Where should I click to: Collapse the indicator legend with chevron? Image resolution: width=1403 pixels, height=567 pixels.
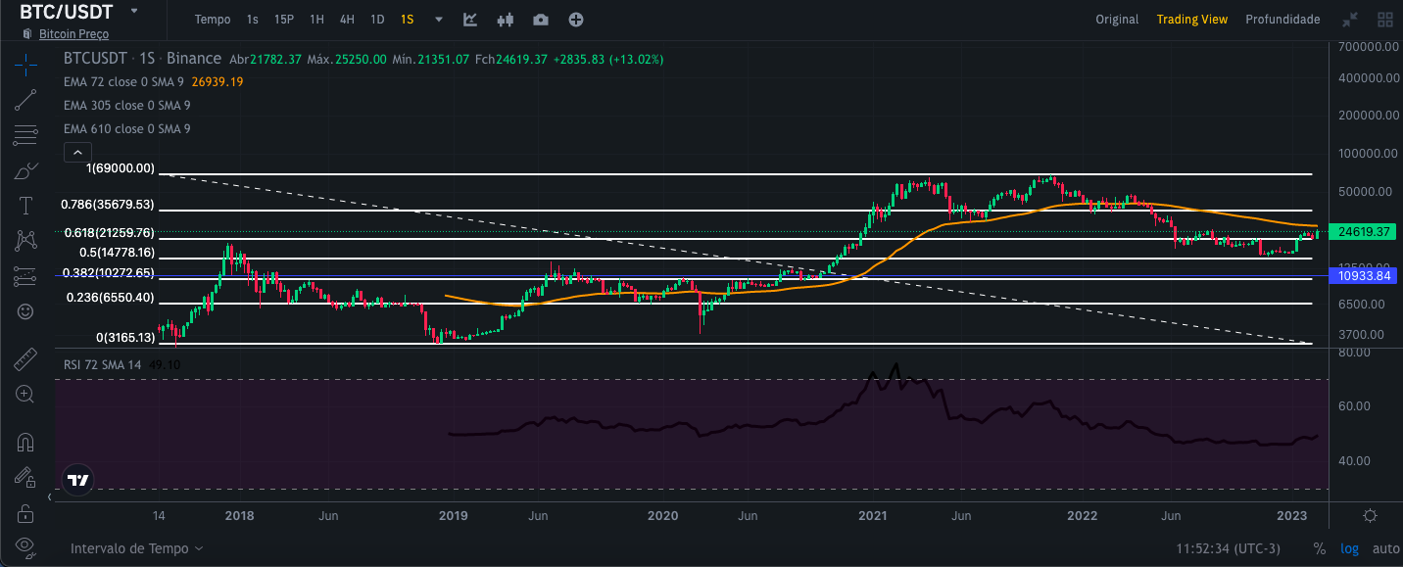pyautogui.click(x=77, y=152)
